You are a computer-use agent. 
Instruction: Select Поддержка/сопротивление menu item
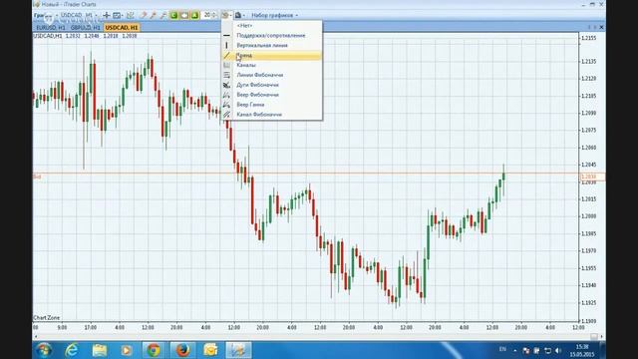tap(272, 36)
